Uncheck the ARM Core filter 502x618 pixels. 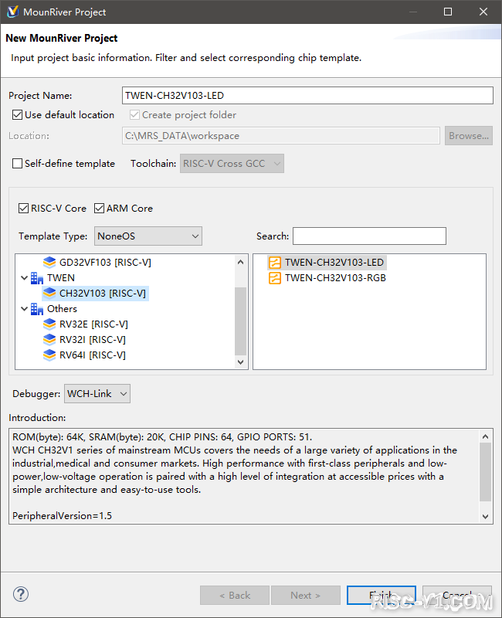pyautogui.click(x=100, y=208)
